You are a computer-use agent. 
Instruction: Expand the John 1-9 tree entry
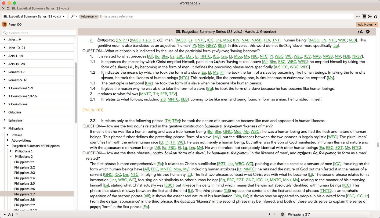4,40
